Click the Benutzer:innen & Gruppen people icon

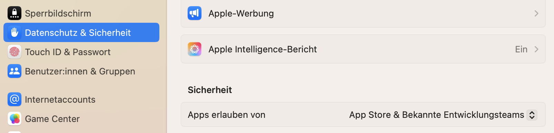[x=14, y=71]
